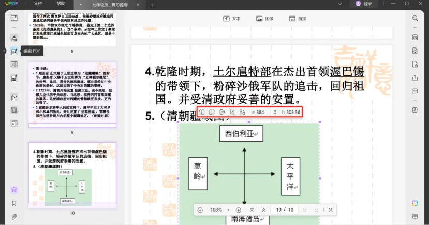
Task: Open the page tools document icon
Action: (x=14, y=98)
